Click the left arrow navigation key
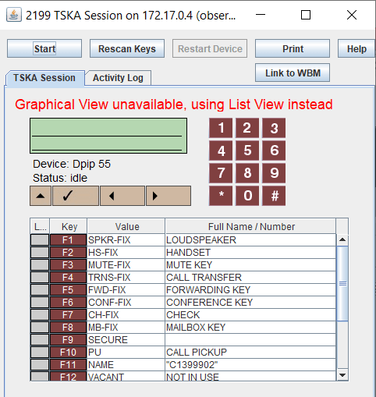The height and width of the screenshot is (397, 376). 122,196
